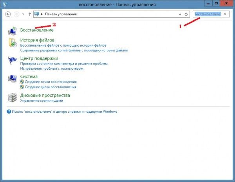Click the Система computer icon

[x=12, y=79]
